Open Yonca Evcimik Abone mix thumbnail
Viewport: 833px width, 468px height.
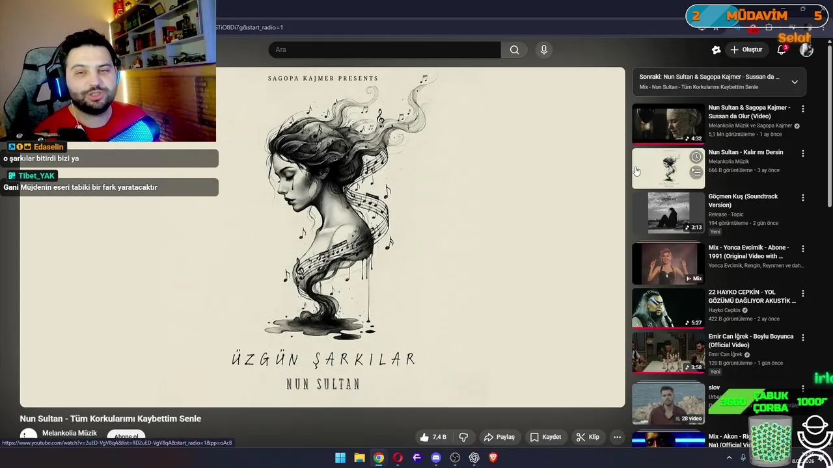coord(668,263)
